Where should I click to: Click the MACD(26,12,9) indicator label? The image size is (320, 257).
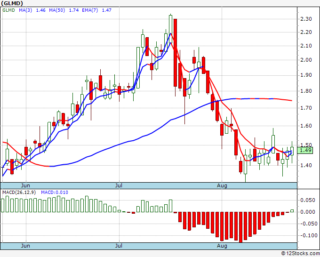tap(19, 193)
